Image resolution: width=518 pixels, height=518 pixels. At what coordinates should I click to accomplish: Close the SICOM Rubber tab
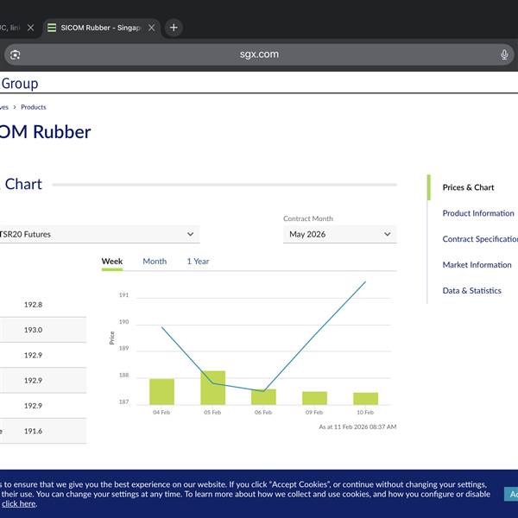[152, 28]
